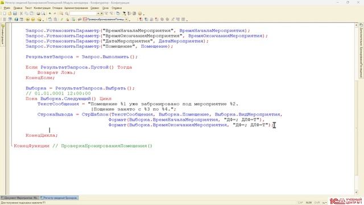Redo the edit via toolbar arrow
The image size is (364, 205).
click(55, 14)
